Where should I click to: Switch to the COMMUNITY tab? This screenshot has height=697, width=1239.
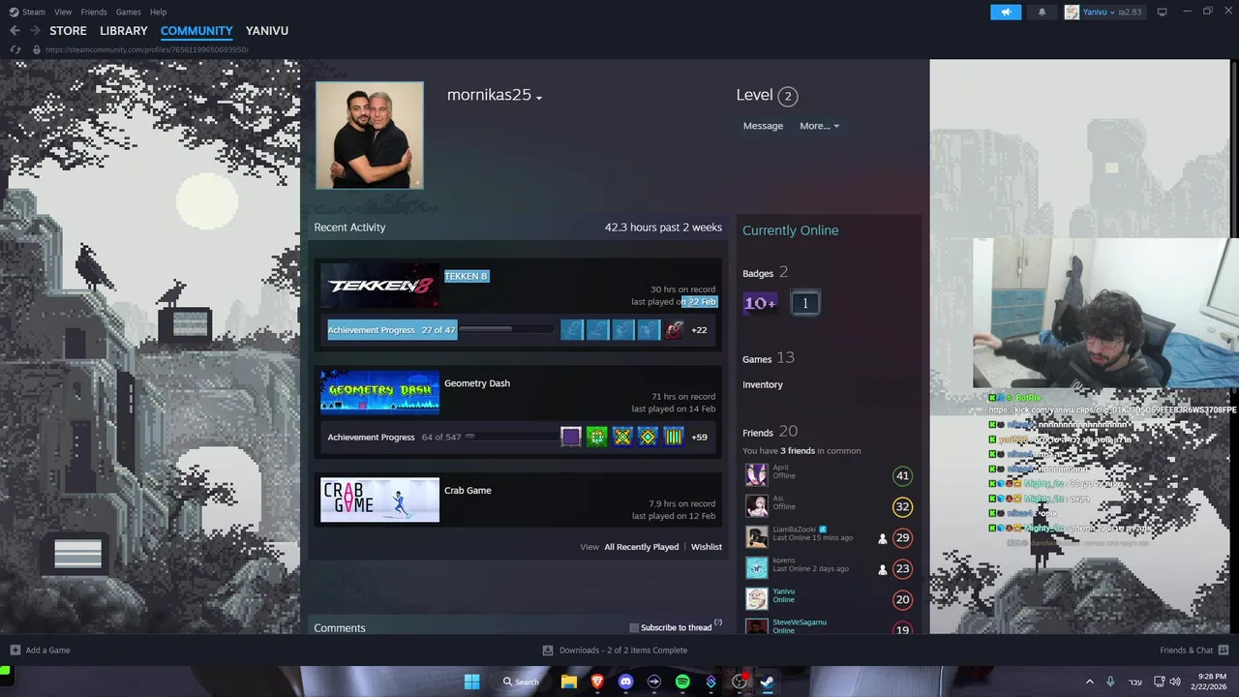(x=196, y=31)
